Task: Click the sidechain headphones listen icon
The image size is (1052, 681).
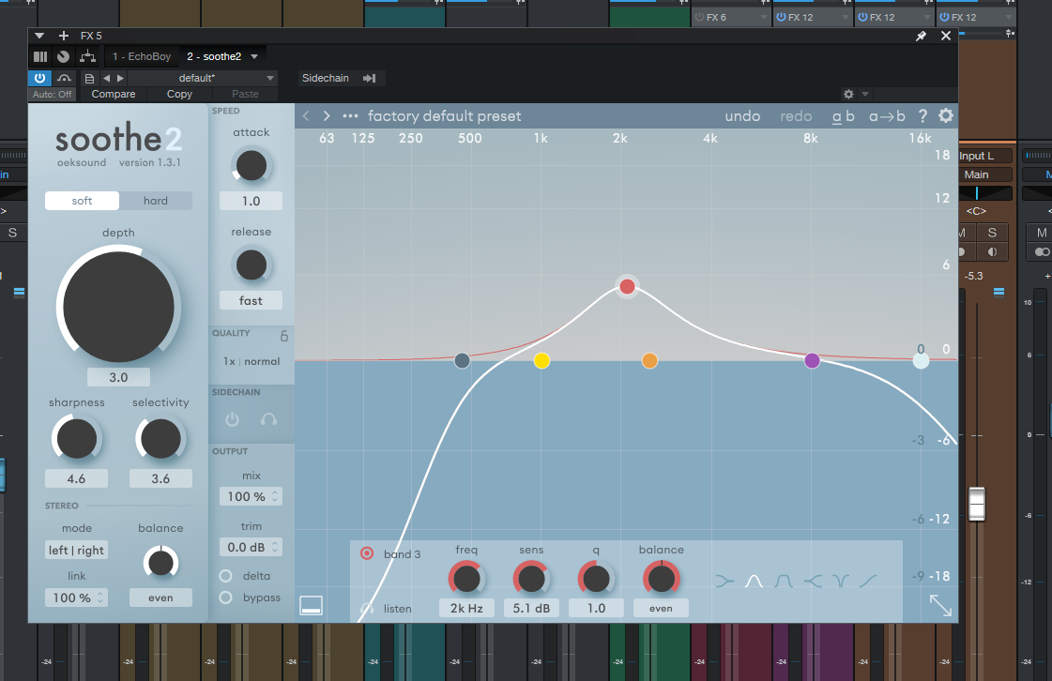Action: [268, 419]
